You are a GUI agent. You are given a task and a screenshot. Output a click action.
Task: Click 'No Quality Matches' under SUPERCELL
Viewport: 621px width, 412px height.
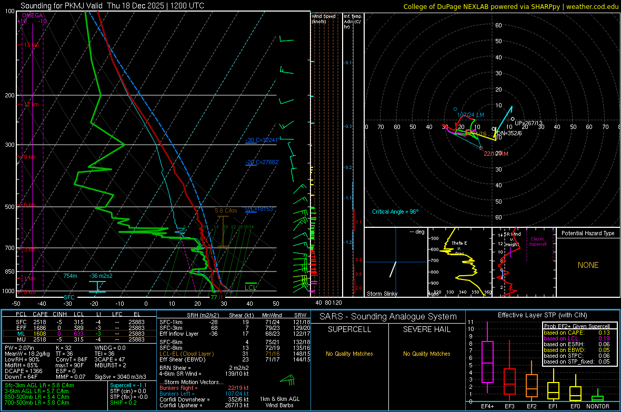349,354
